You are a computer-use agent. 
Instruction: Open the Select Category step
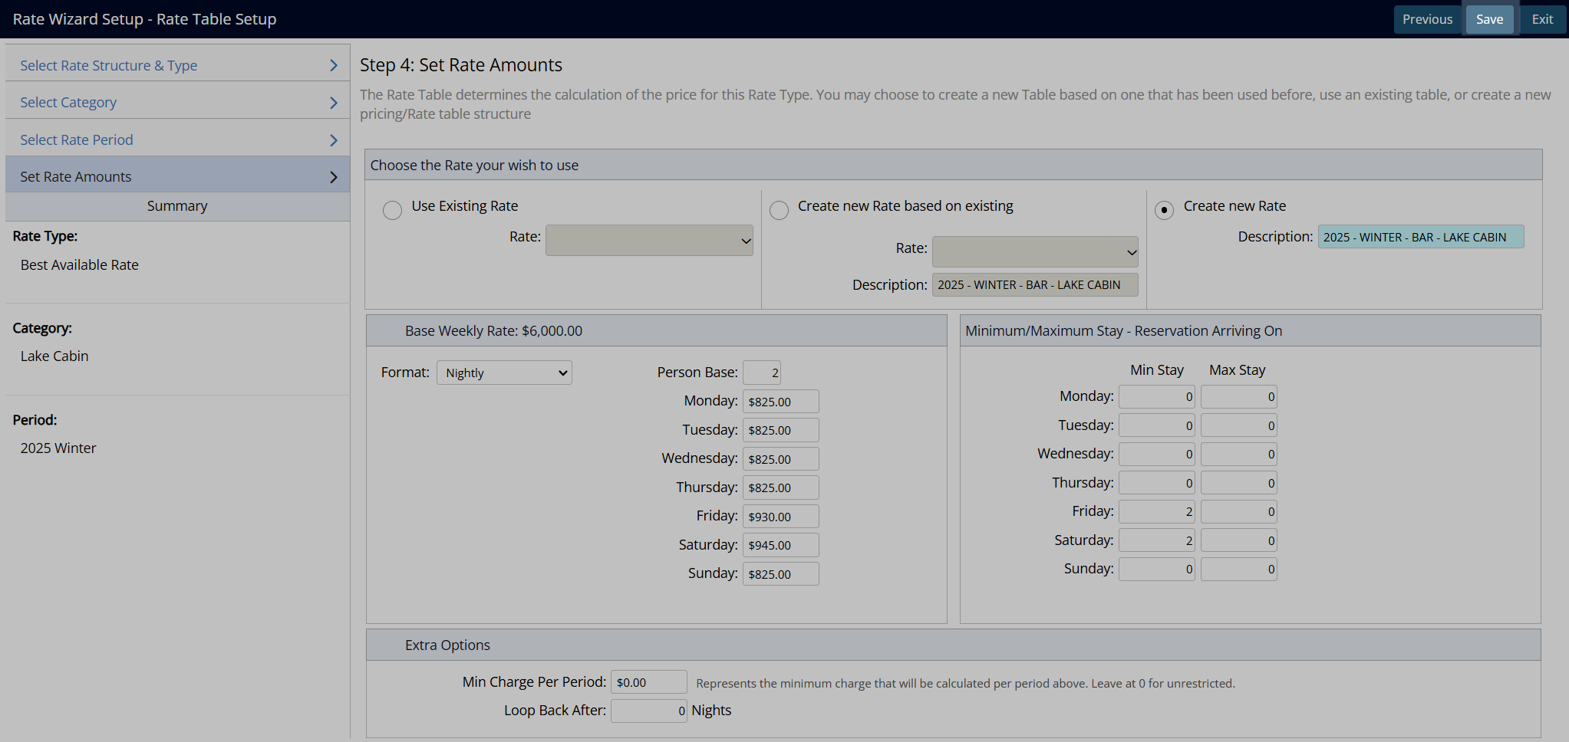coord(177,102)
